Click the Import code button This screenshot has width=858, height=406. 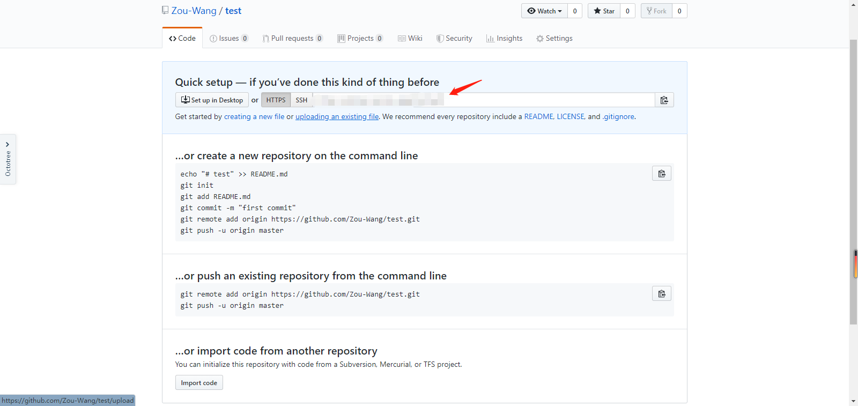pyautogui.click(x=199, y=382)
